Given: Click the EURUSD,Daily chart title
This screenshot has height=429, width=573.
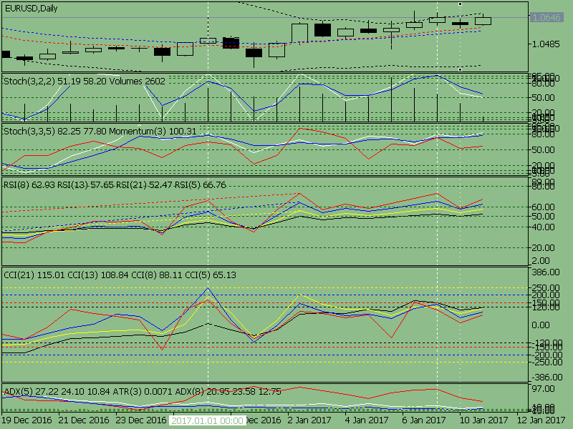Looking at the screenshot, I should tap(31, 9).
